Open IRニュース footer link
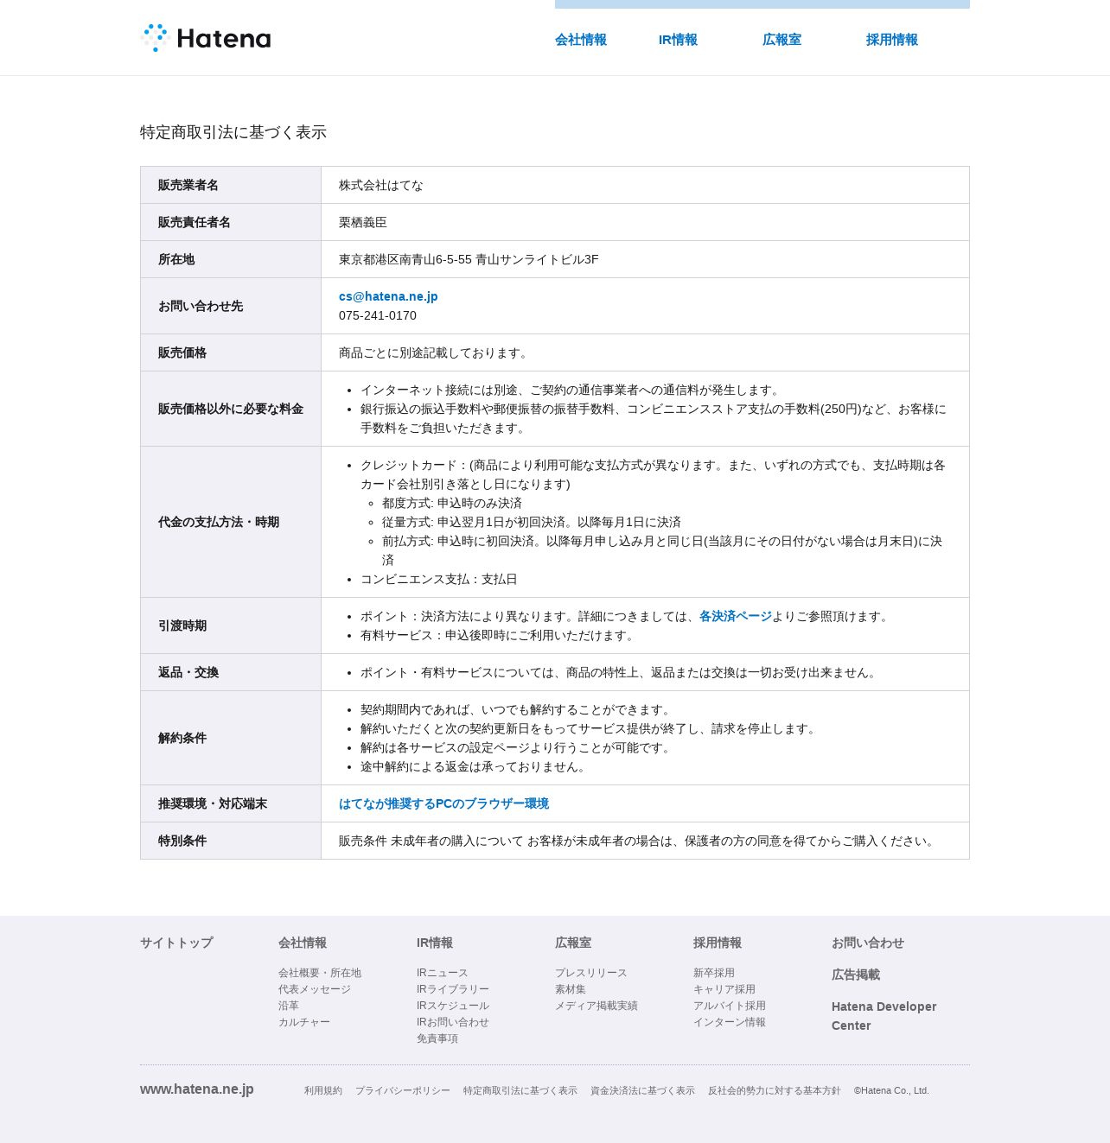This screenshot has height=1143, width=1110. tap(442, 973)
